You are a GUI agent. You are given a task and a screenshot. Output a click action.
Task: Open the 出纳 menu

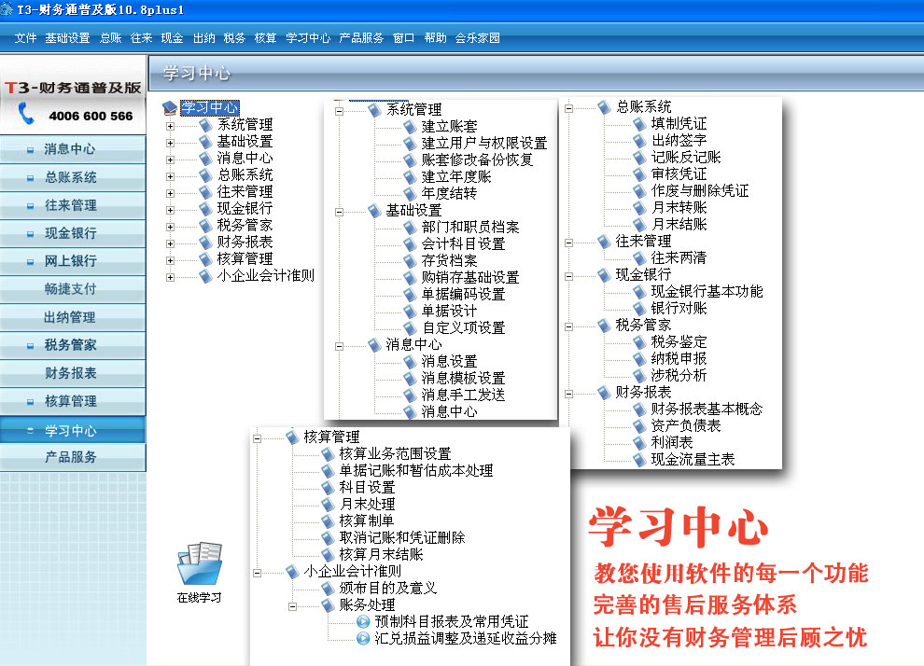tap(203, 38)
